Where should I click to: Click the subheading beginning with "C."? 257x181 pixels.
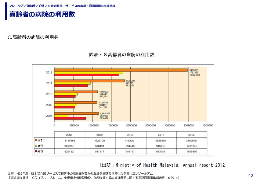[x=33, y=37]
